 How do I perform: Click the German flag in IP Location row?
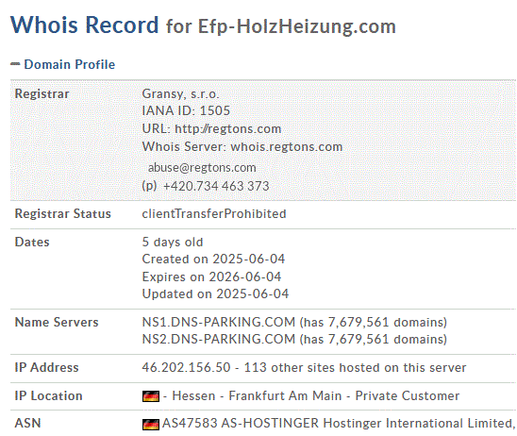coord(151,395)
